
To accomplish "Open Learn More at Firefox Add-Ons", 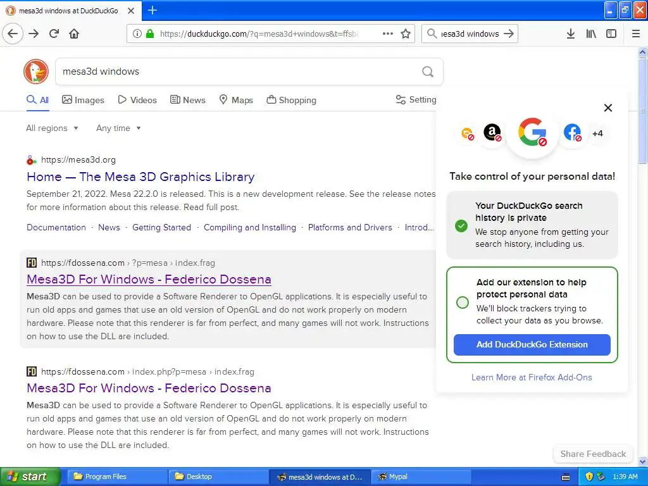I will point(532,377).
